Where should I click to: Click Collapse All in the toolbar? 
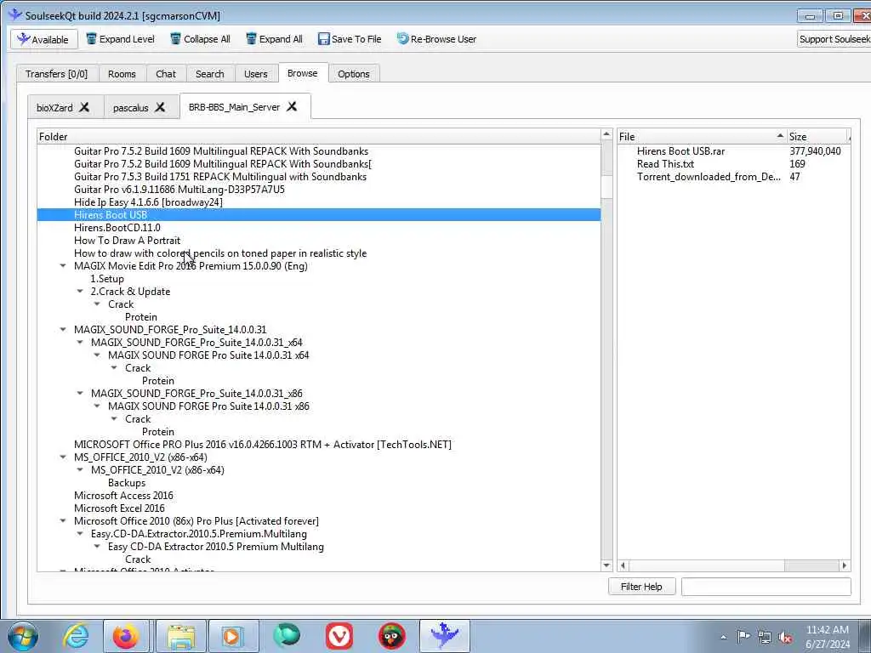(x=200, y=39)
